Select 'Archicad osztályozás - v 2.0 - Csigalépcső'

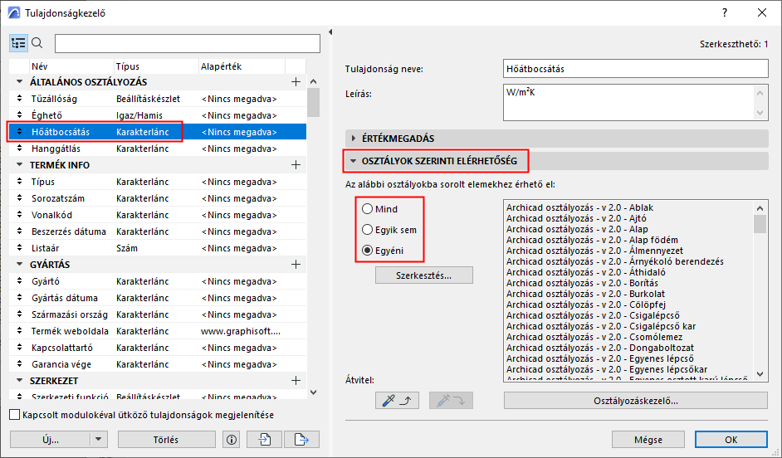pyautogui.click(x=593, y=315)
